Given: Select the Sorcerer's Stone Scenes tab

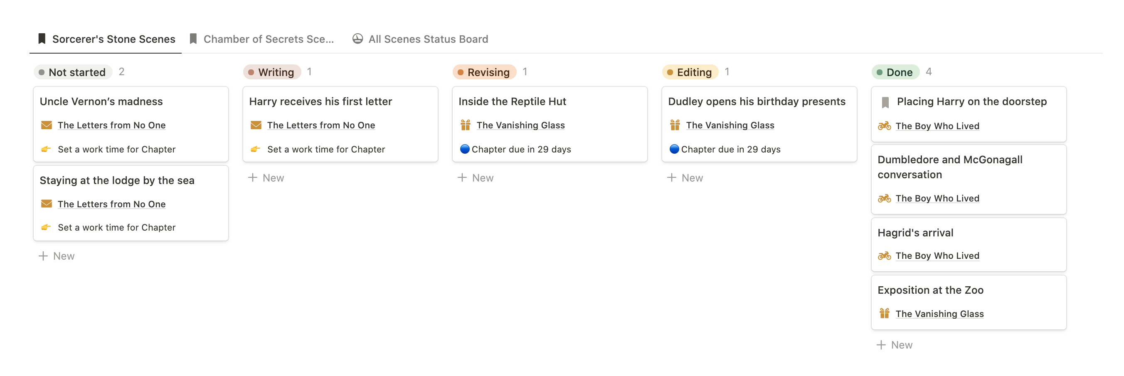Looking at the screenshot, I should (106, 39).
